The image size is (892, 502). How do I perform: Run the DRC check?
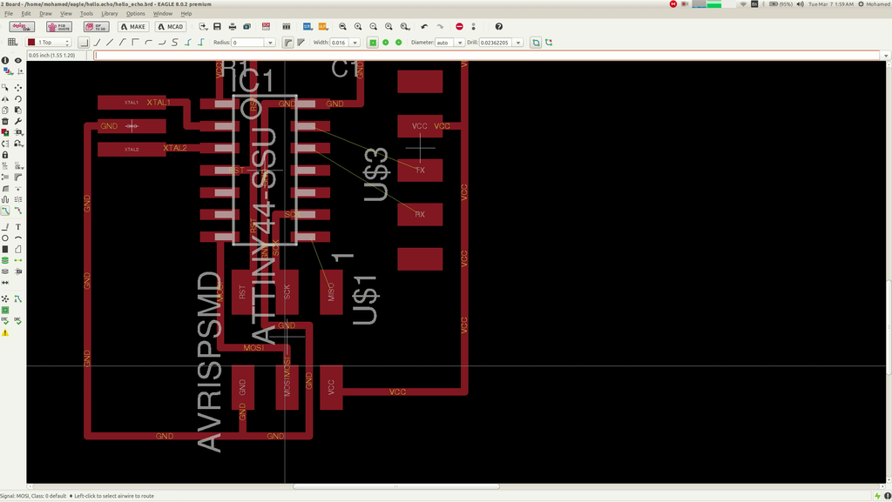pos(18,321)
